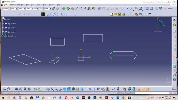
Task: Click the Project 3D Elements tool
Action: tap(141, 9)
